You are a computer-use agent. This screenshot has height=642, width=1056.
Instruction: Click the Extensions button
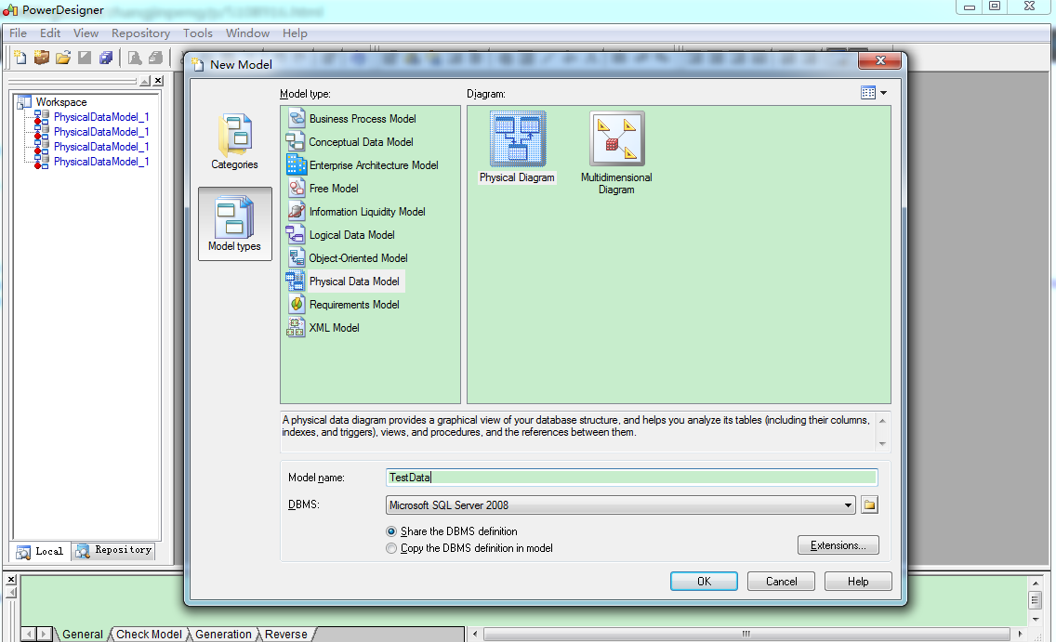click(838, 545)
